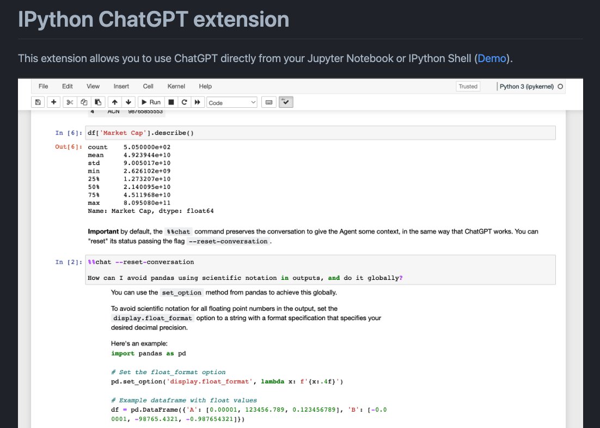
Task: Open command palette keyboard icon
Action: (x=268, y=102)
